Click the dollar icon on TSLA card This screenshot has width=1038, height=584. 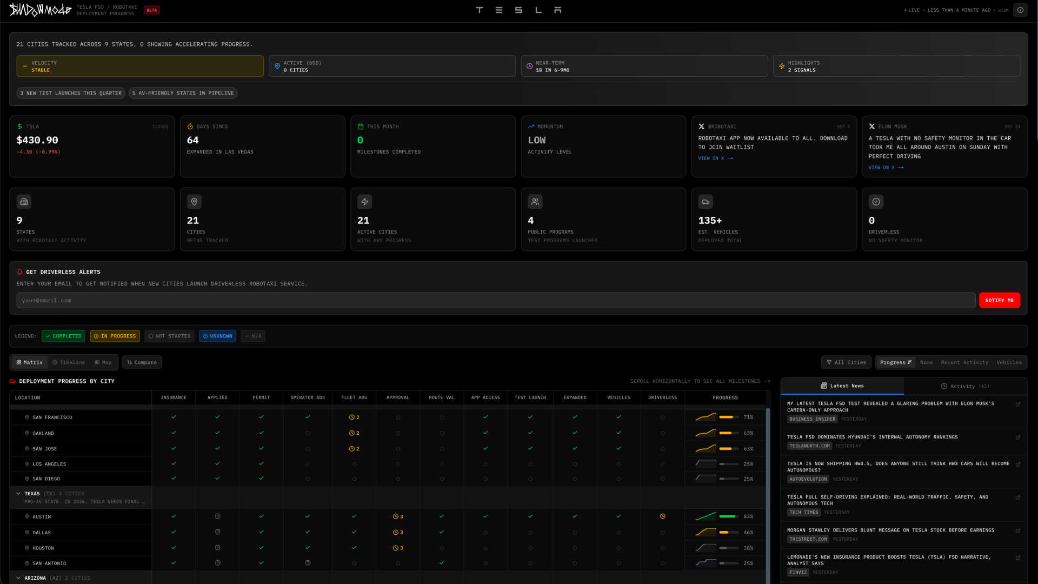coord(20,127)
